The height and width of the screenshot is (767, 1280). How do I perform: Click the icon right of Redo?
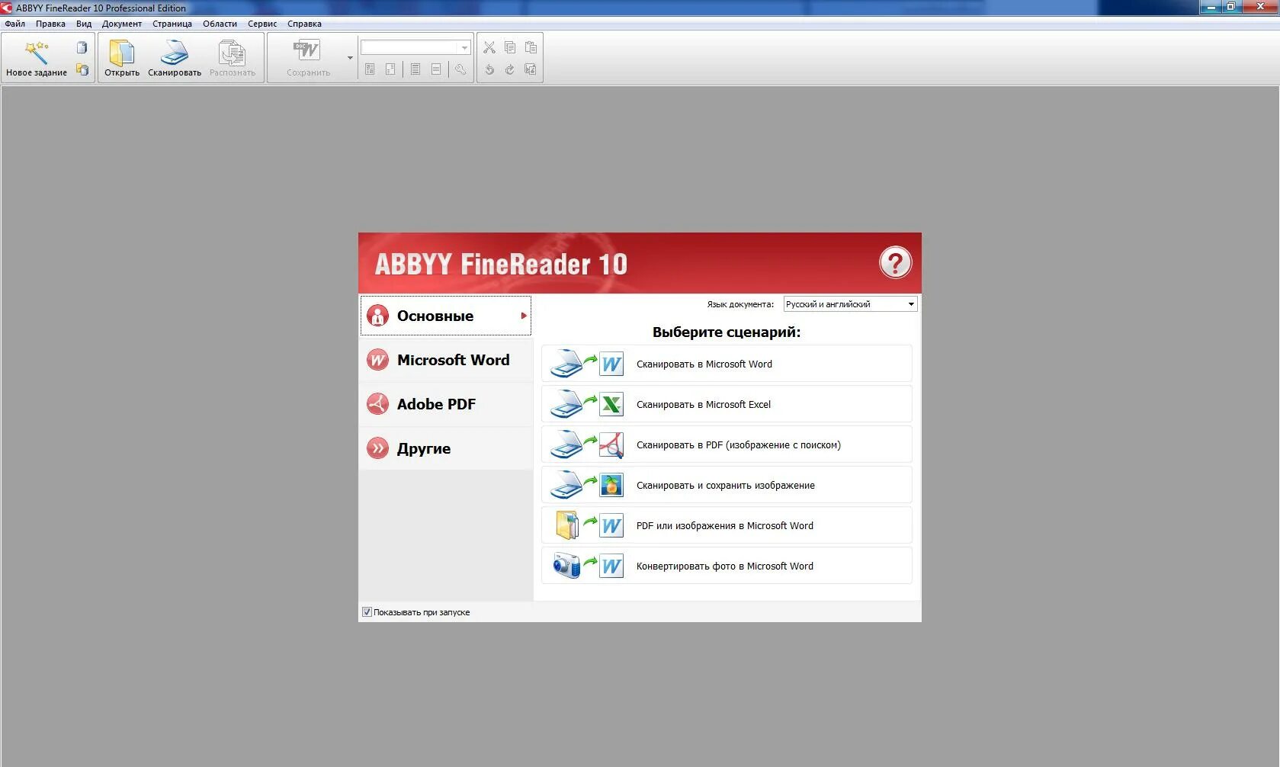click(x=531, y=69)
